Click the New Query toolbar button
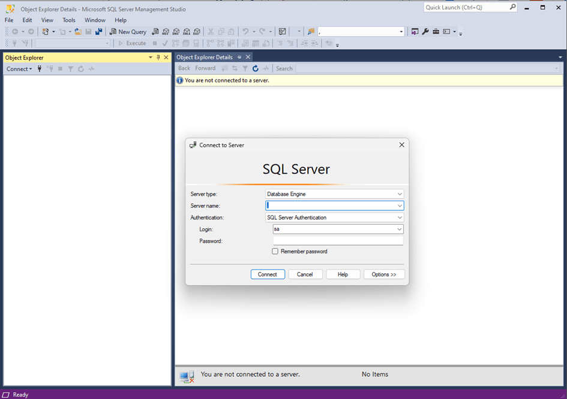The height and width of the screenshot is (399, 567). 128,32
